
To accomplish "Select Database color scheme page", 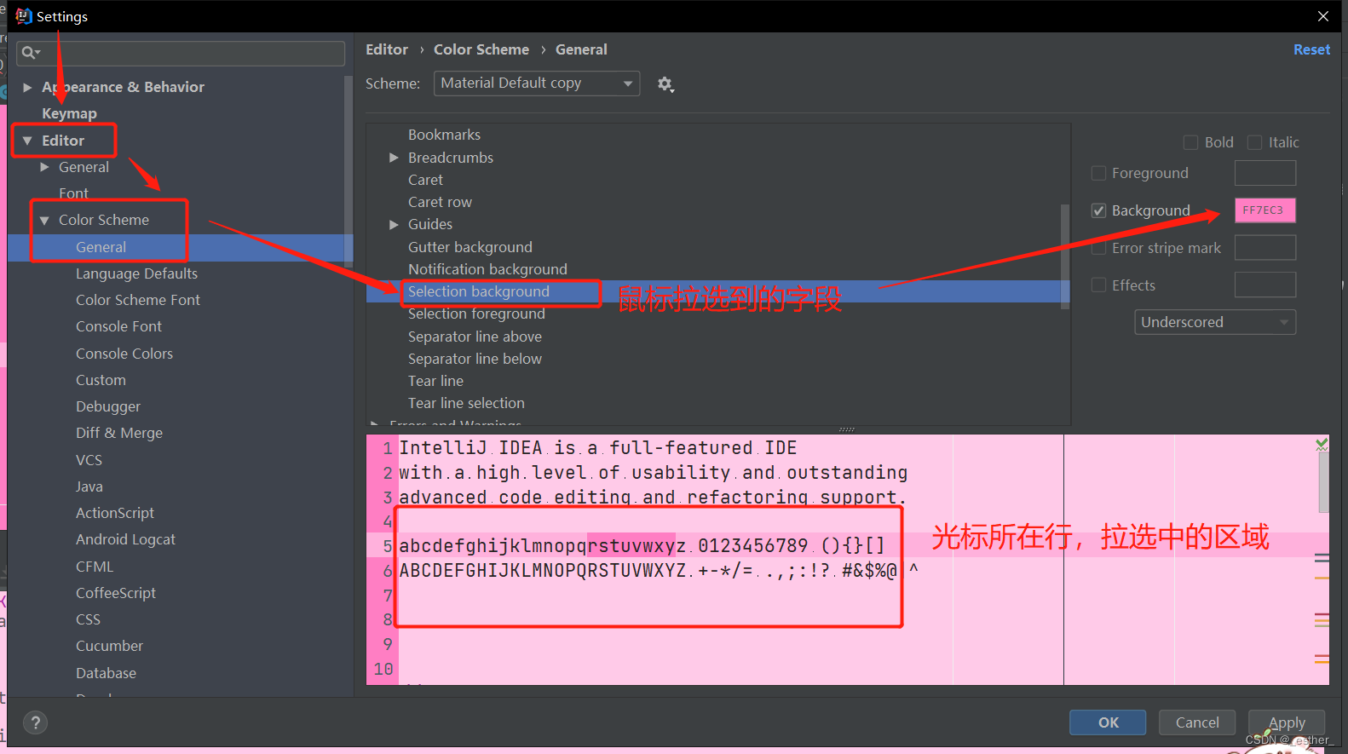I will click(106, 673).
